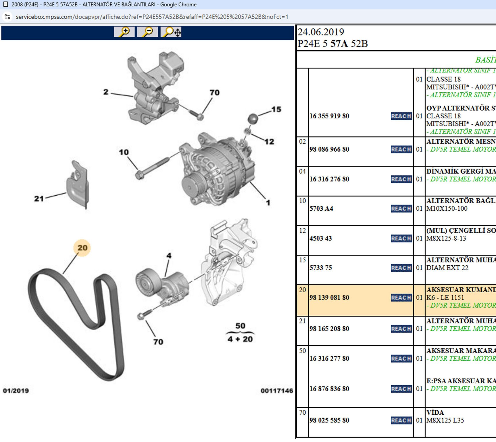Screen dimensions: 496x442
Task: Click part number 16 876 836 80
Action: click(x=329, y=389)
